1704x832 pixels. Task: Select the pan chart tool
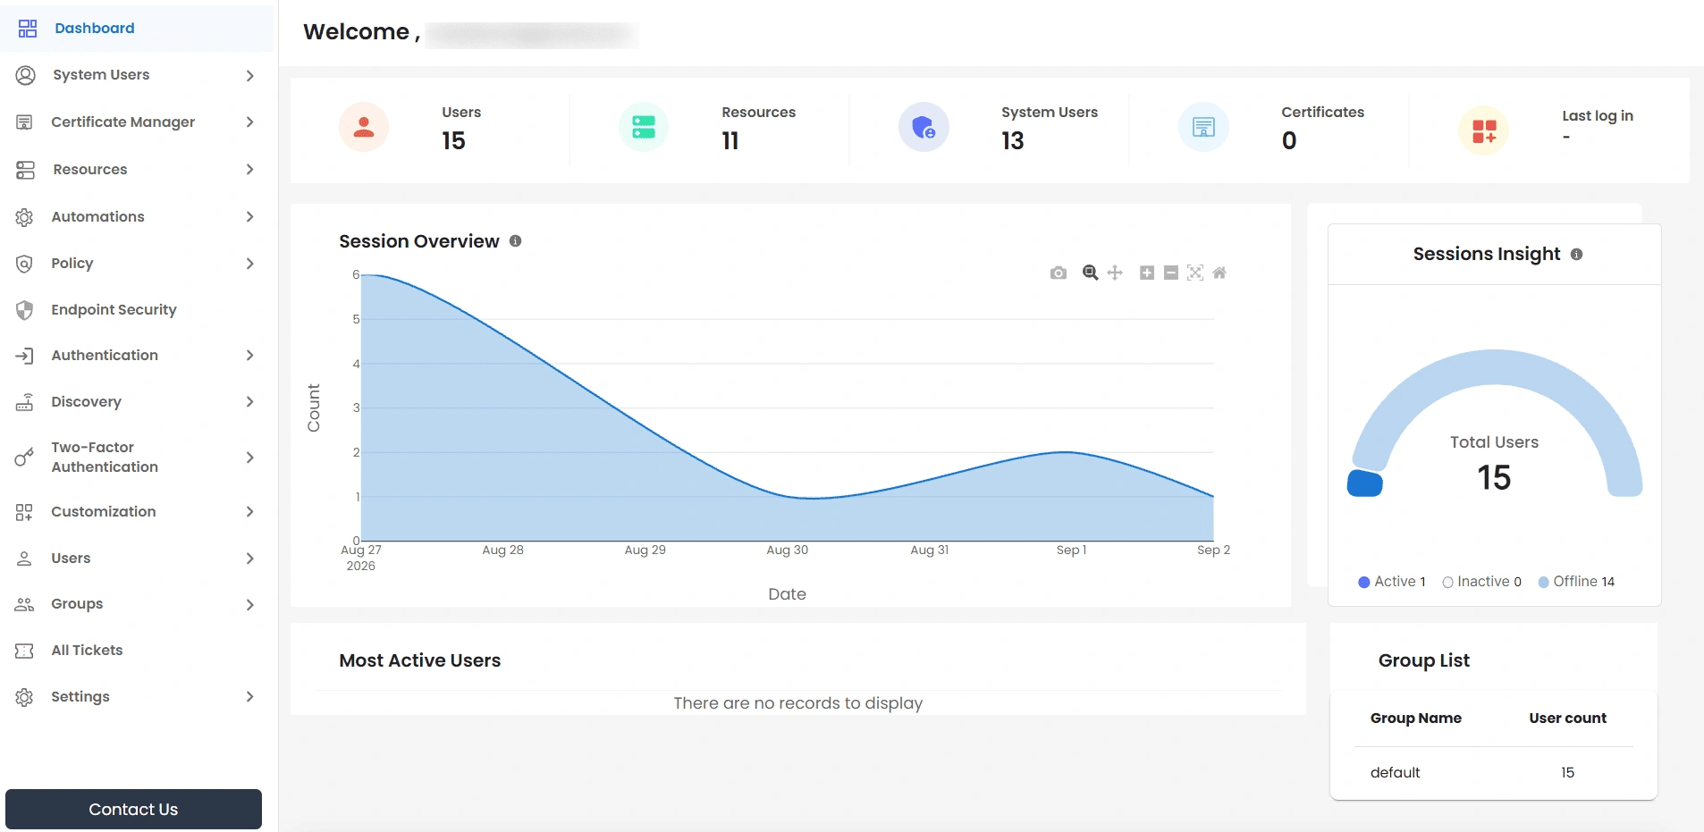click(x=1115, y=273)
